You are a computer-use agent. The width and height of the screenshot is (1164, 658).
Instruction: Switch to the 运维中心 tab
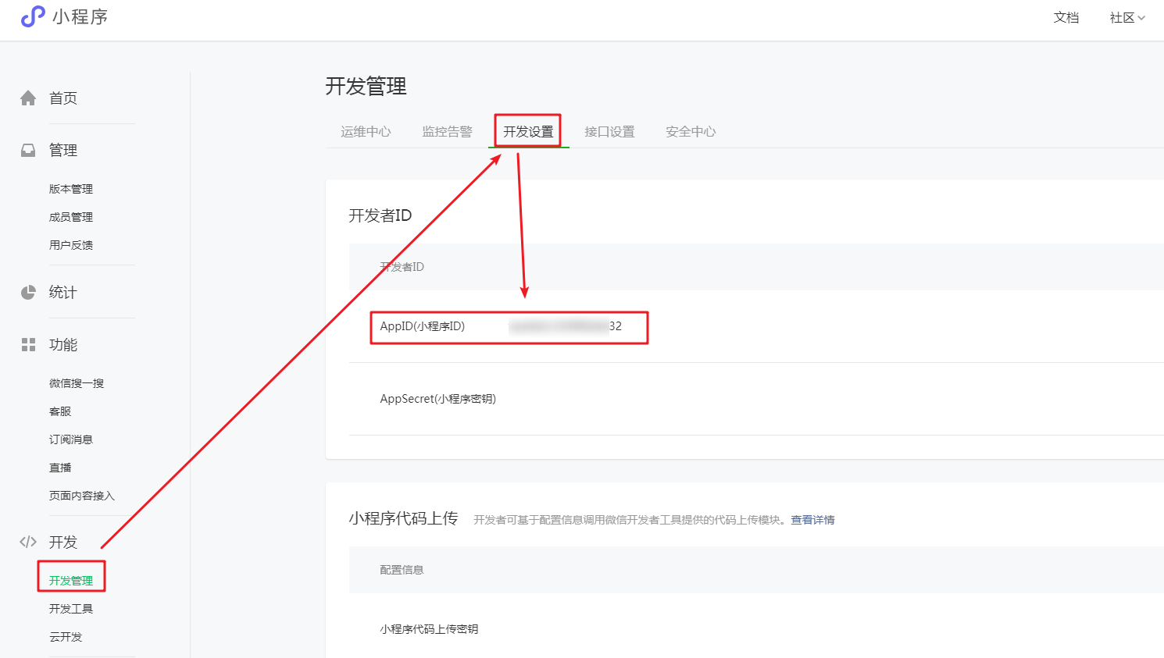366,132
